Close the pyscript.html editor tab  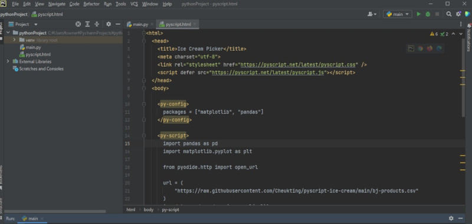click(195, 24)
